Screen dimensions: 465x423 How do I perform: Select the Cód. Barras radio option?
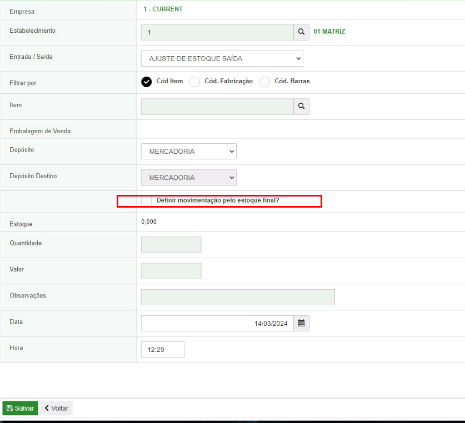click(265, 82)
